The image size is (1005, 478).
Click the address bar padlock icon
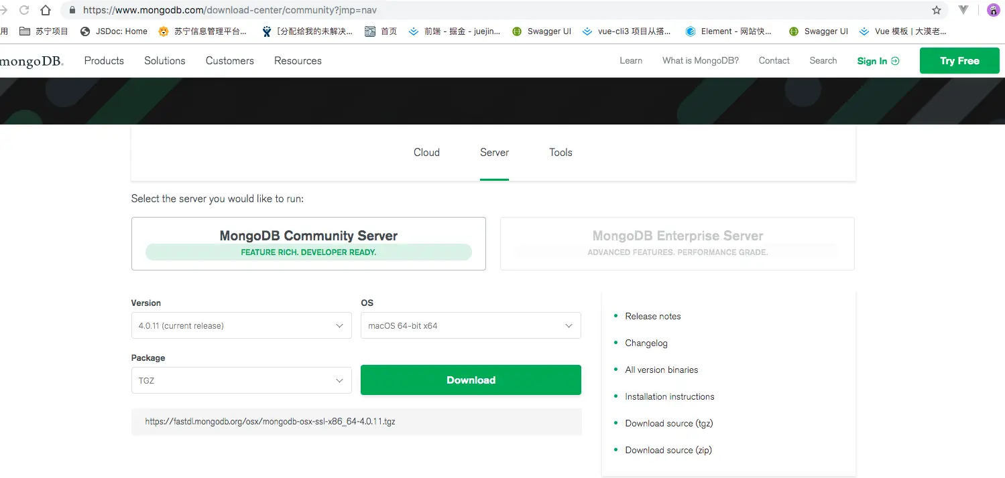point(72,10)
